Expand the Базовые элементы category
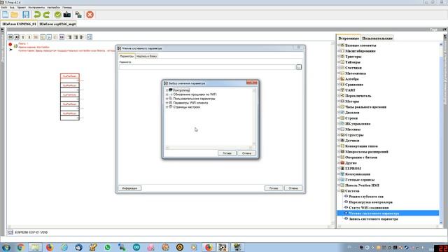This screenshot has width=448, height=252. click(339, 45)
